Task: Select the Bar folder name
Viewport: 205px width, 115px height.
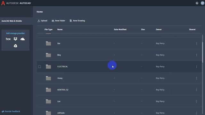Action: pos(59,43)
